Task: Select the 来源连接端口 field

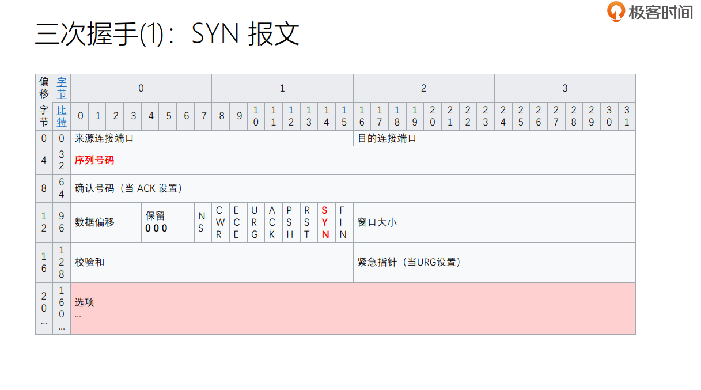Action: tap(104, 139)
